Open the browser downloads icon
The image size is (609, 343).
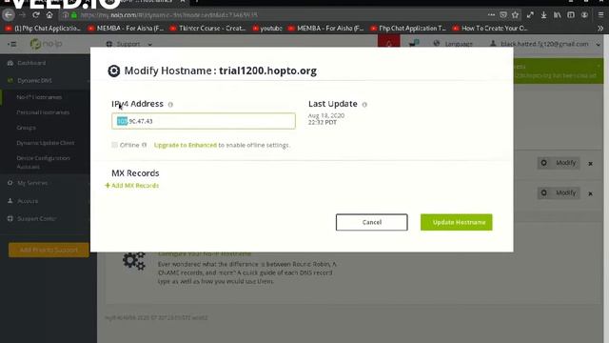(x=543, y=15)
